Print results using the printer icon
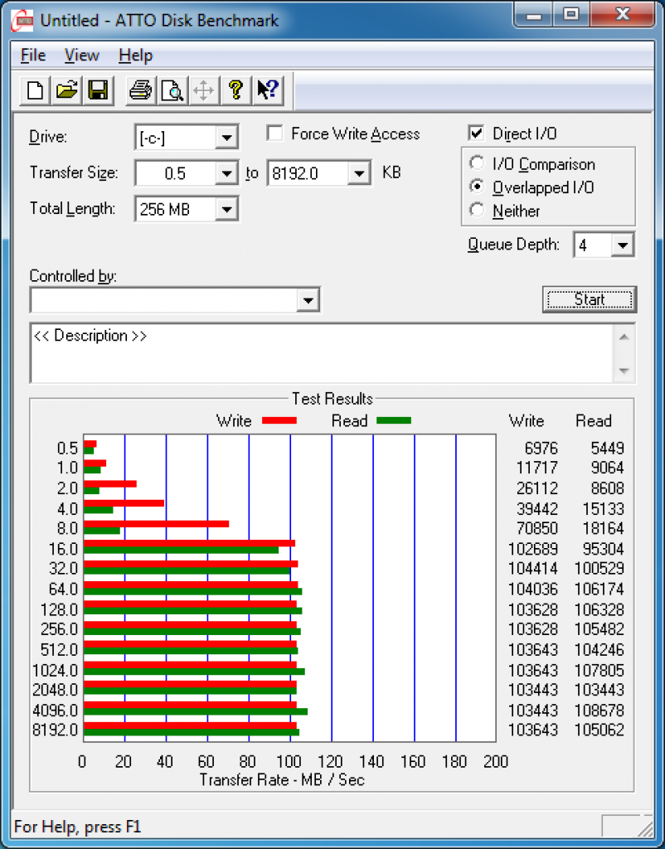The width and height of the screenshot is (665, 849). (141, 90)
